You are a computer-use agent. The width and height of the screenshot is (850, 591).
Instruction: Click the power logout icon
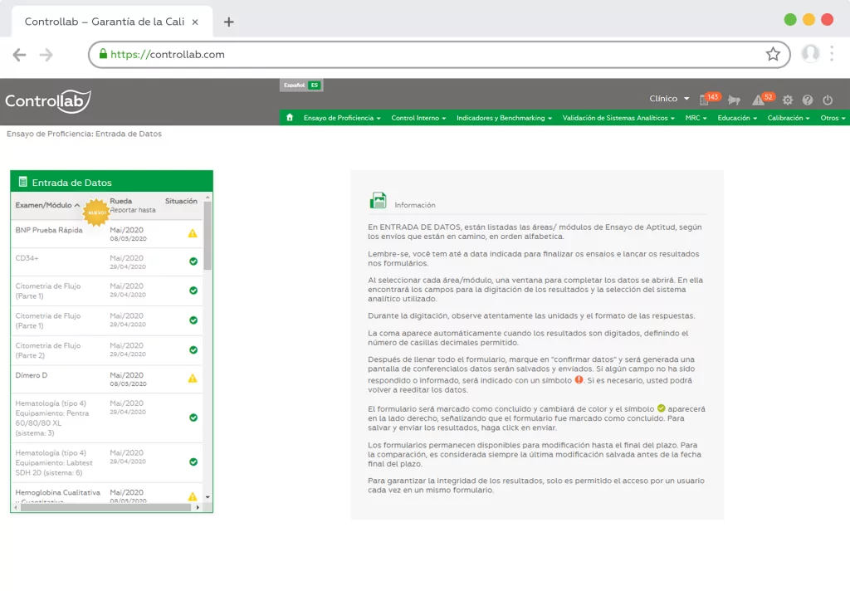(828, 100)
